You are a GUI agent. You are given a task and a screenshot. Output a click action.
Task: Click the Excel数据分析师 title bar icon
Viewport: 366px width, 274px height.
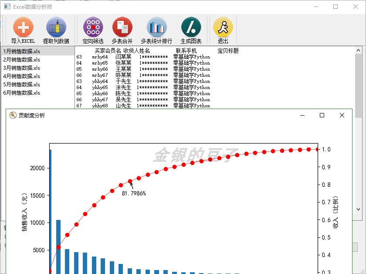[x=7, y=7]
